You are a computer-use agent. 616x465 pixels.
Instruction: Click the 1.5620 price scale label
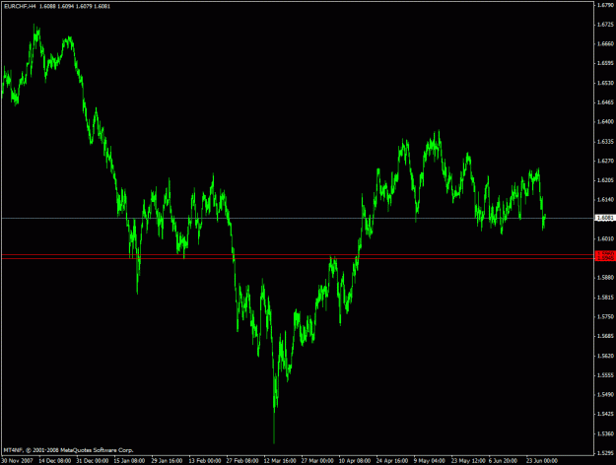tap(605, 356)
